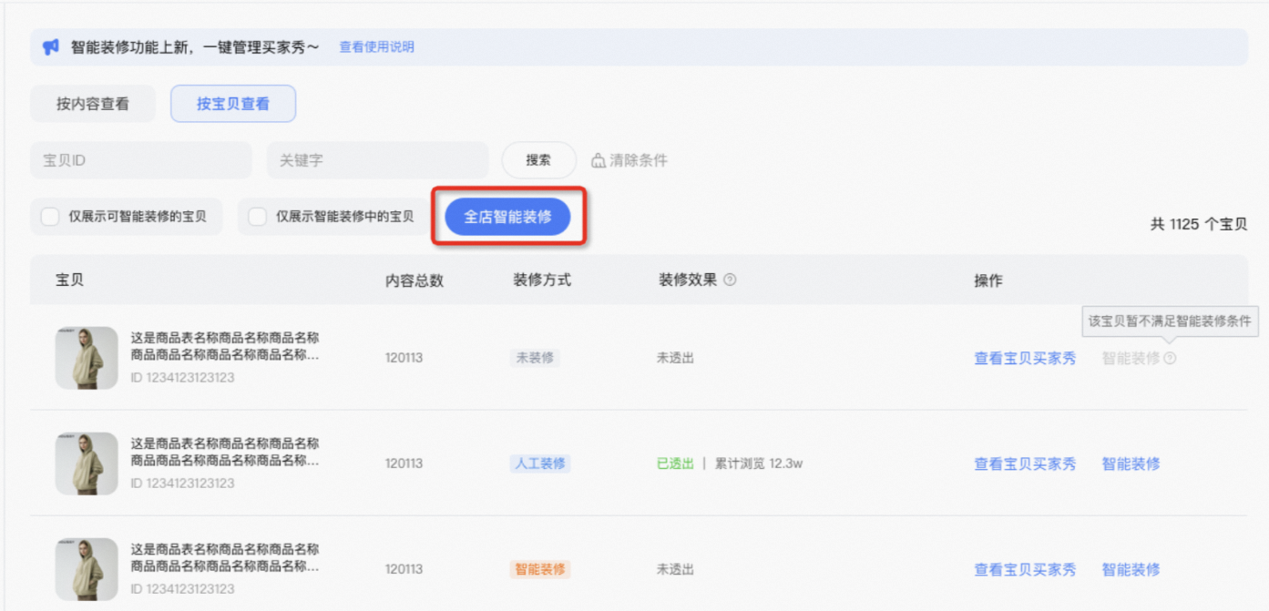Open the help icon next to 装修效果
1269x611 pixels.
click(729, 280)
